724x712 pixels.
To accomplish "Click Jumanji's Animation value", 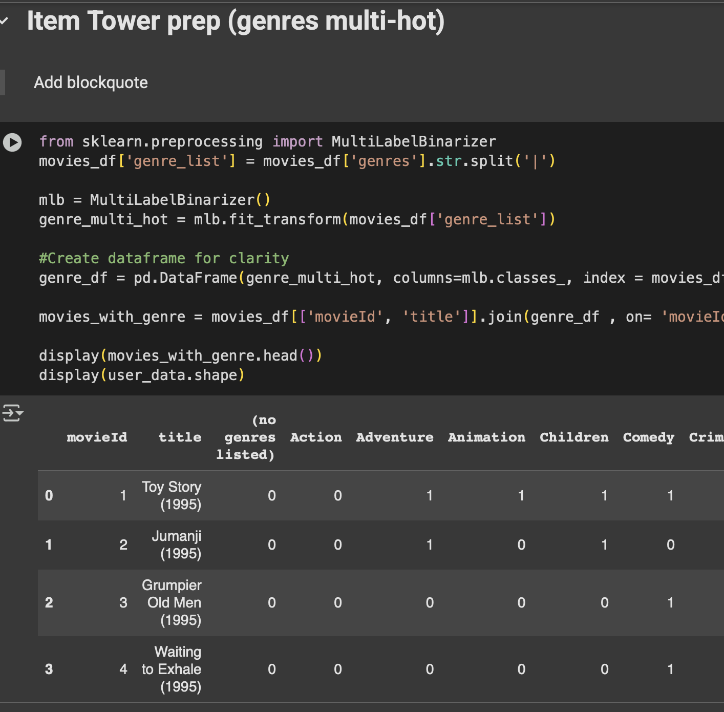I will pos(521,545).
